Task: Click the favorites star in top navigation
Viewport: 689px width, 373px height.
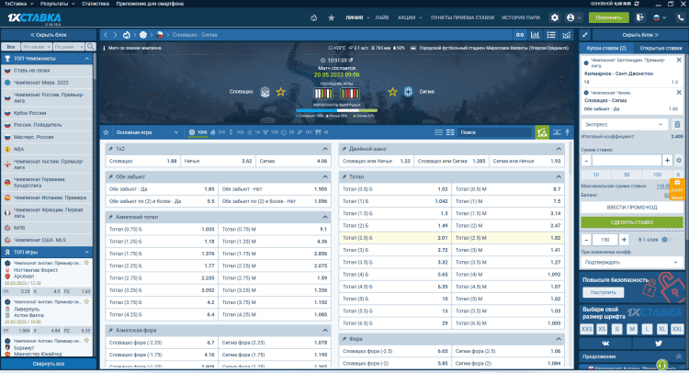Action: [333, 17]
